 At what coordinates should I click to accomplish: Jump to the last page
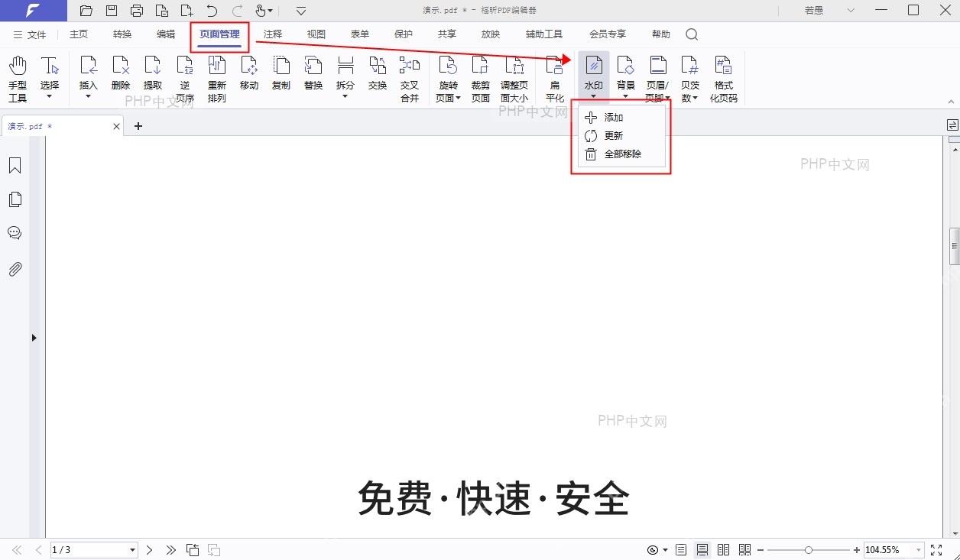tap(170, 550)
